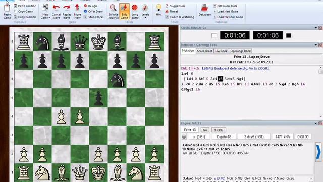Toggle the Stop Clocks checkbox
Viewport: 323px width, 182px height.
(85, 17)
